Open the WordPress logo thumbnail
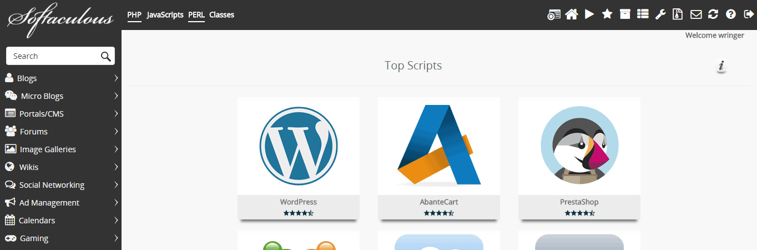757x250 pixels. 299,146
